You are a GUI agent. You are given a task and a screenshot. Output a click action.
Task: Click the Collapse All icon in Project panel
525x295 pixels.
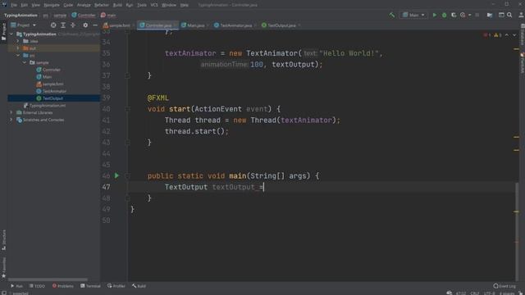click(73, 25)
